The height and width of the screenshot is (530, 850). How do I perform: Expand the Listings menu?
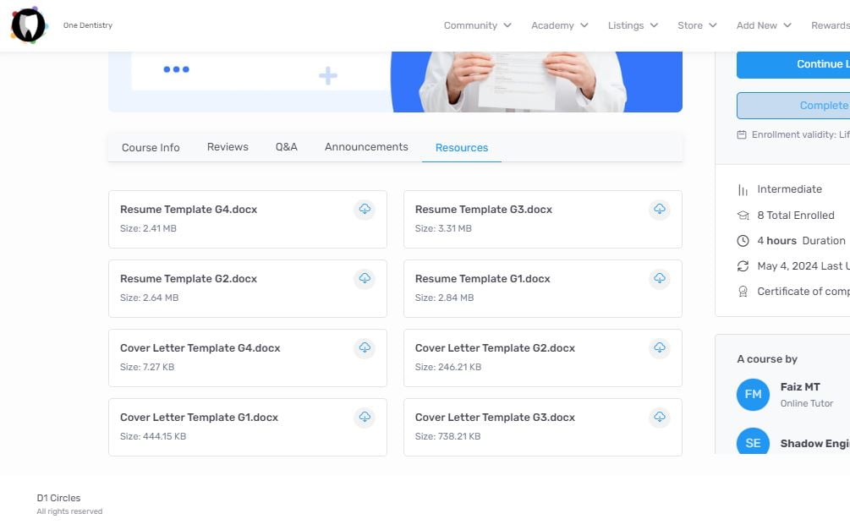click(x=632, y=25)
